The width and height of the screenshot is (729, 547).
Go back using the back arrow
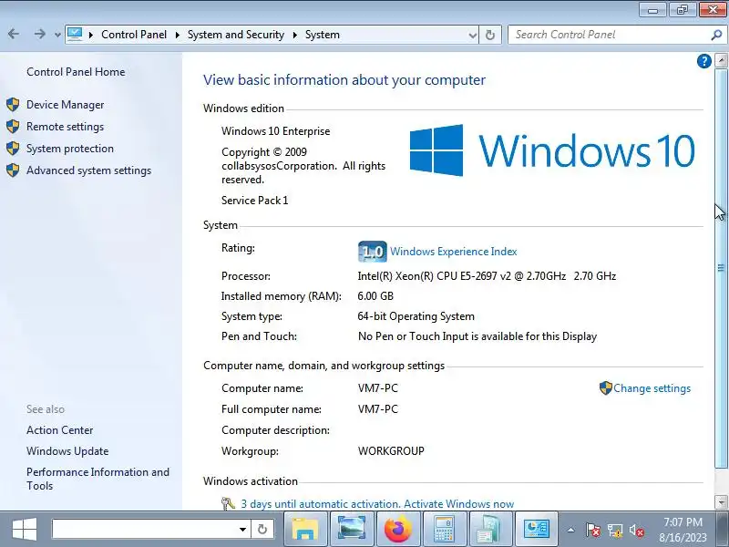[x=14, y=34]
